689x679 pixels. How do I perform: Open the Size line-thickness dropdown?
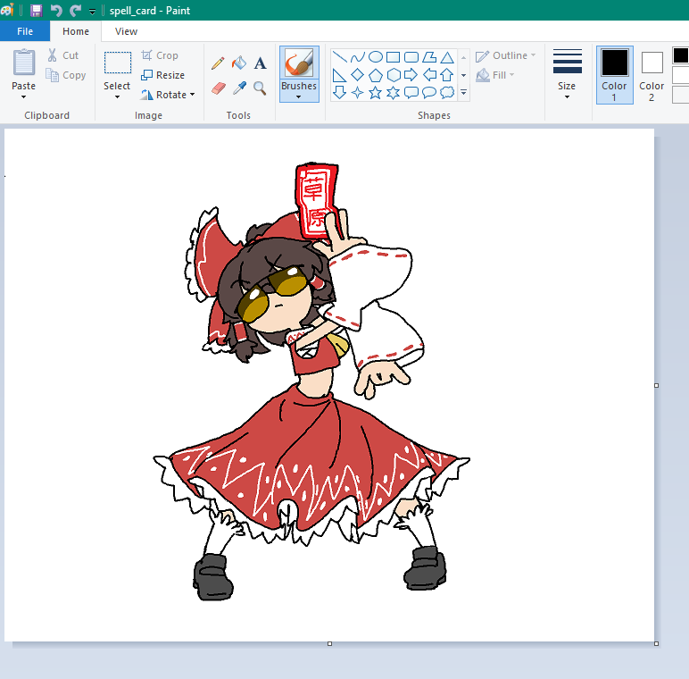568,73
